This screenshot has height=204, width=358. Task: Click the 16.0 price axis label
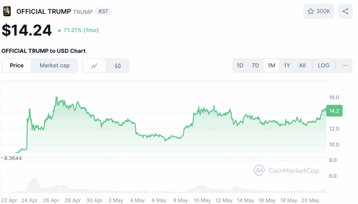334,97
